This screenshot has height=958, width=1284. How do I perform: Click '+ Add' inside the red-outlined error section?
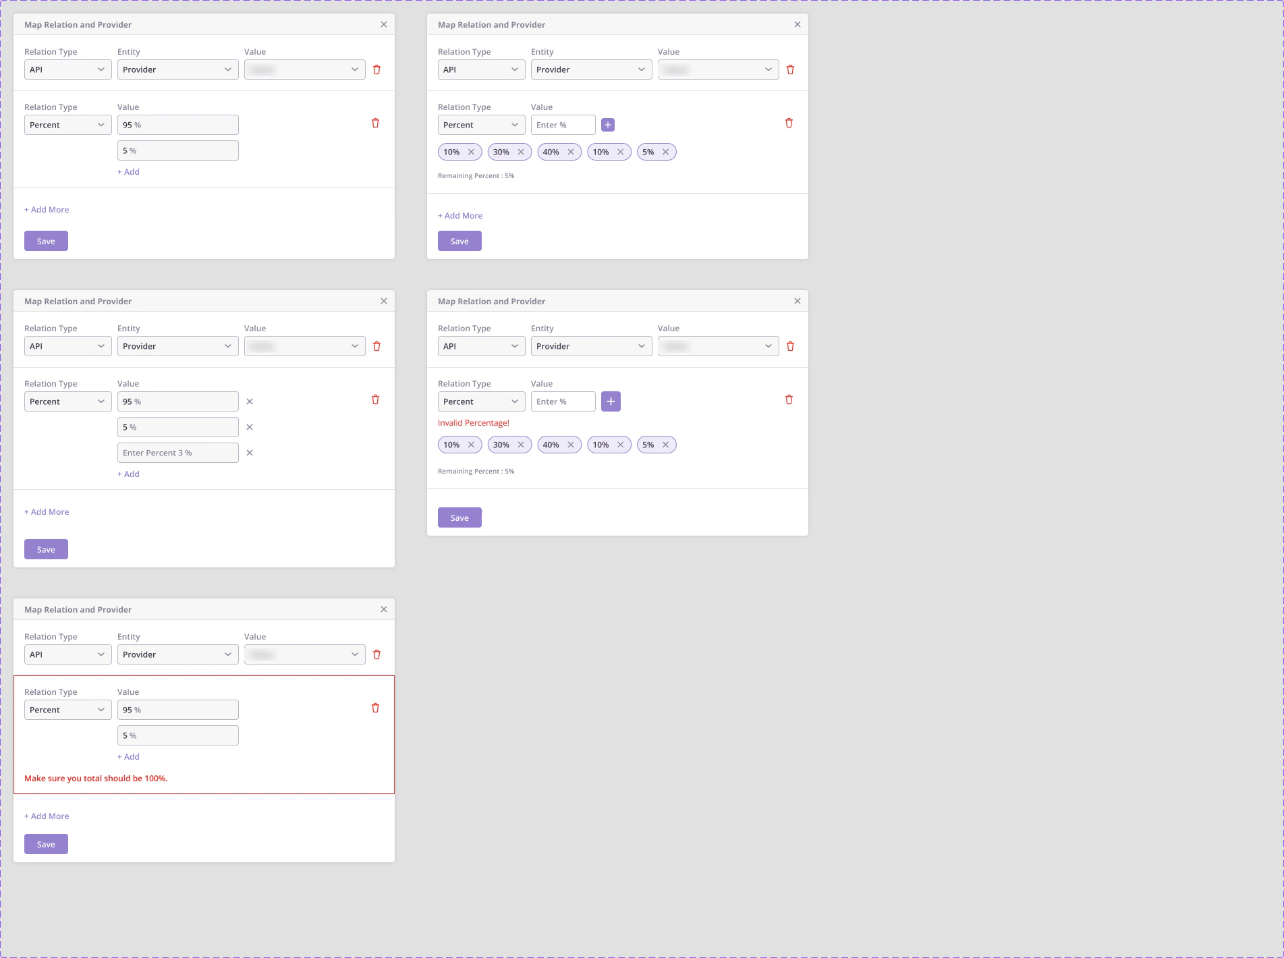tap(128, 757)
